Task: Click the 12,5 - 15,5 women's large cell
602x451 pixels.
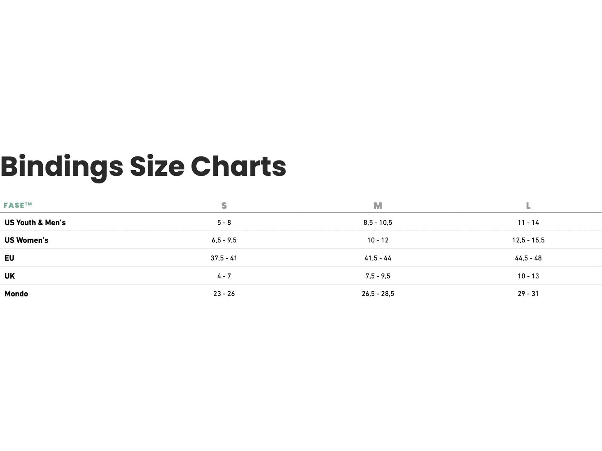Action: 528,240
